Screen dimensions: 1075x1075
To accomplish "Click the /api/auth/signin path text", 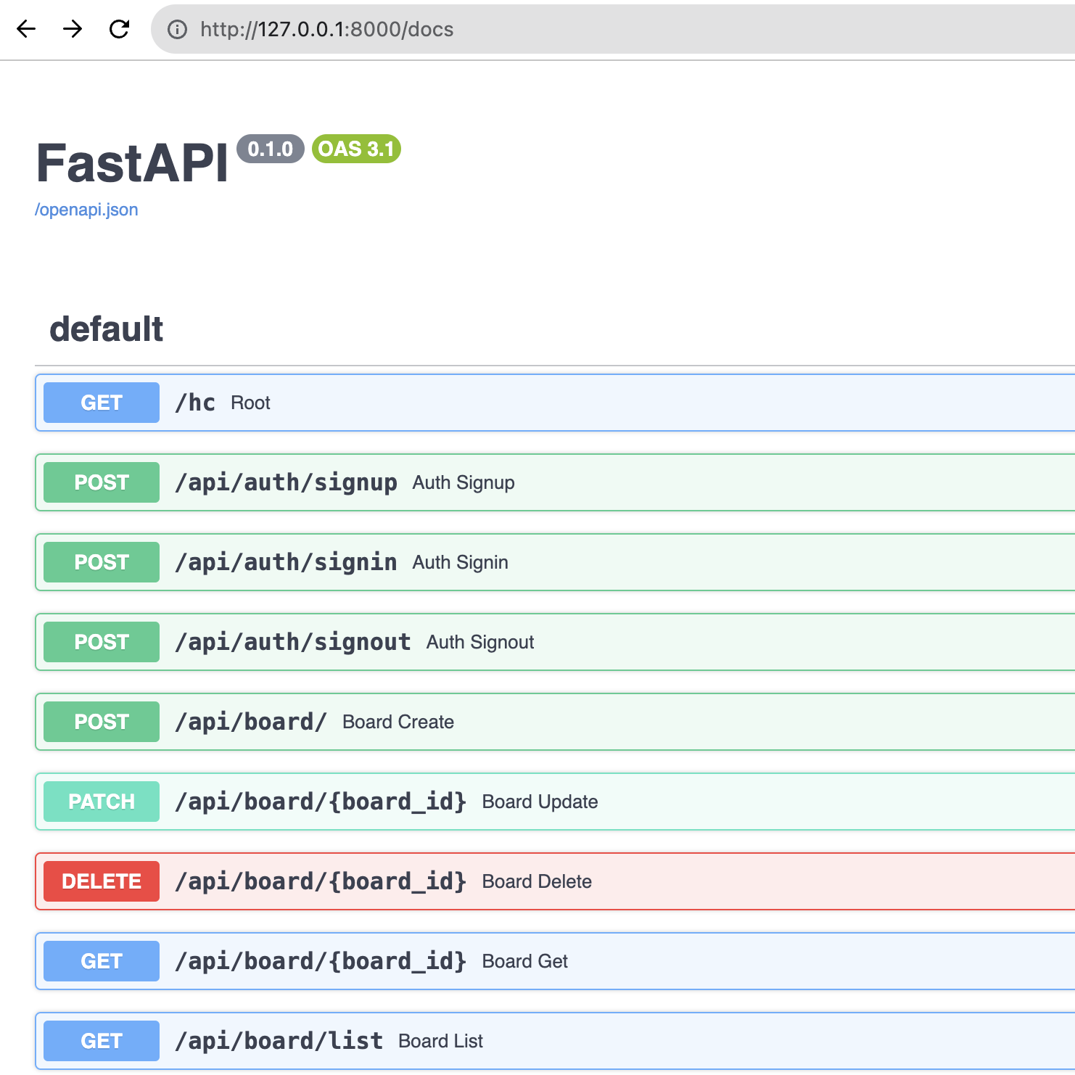I will (x=286, y=562).
